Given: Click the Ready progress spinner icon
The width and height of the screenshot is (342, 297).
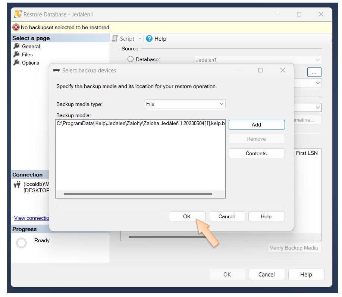Looking at the screenshot, I should tap(21, 243).
